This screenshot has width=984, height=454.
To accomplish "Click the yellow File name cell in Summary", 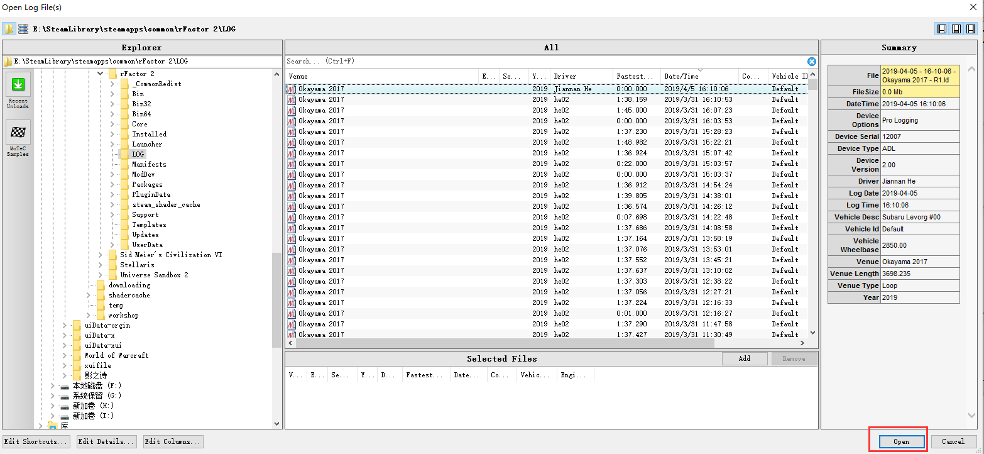I will [920, 75].
